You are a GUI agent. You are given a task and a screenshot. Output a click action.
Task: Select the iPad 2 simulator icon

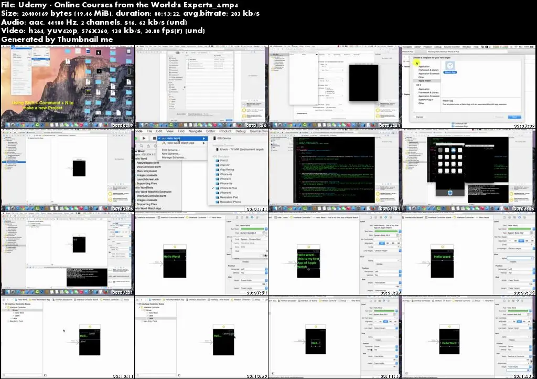[217, 161]
